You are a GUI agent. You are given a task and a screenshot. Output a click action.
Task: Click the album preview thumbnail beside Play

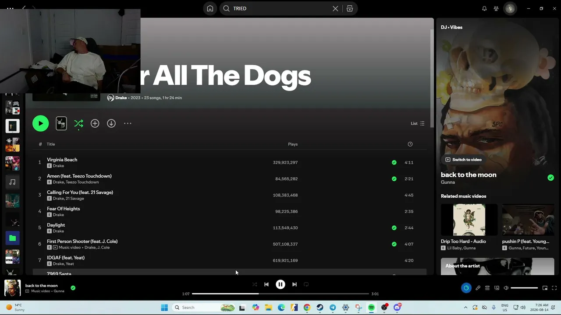(x=61, y=123)
